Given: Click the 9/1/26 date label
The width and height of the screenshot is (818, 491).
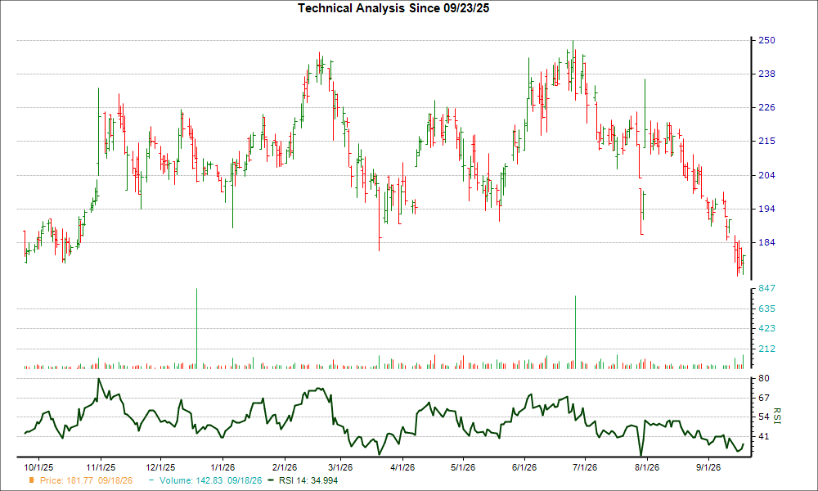Looking at the screenshot, I should click(x=708, y=467).
